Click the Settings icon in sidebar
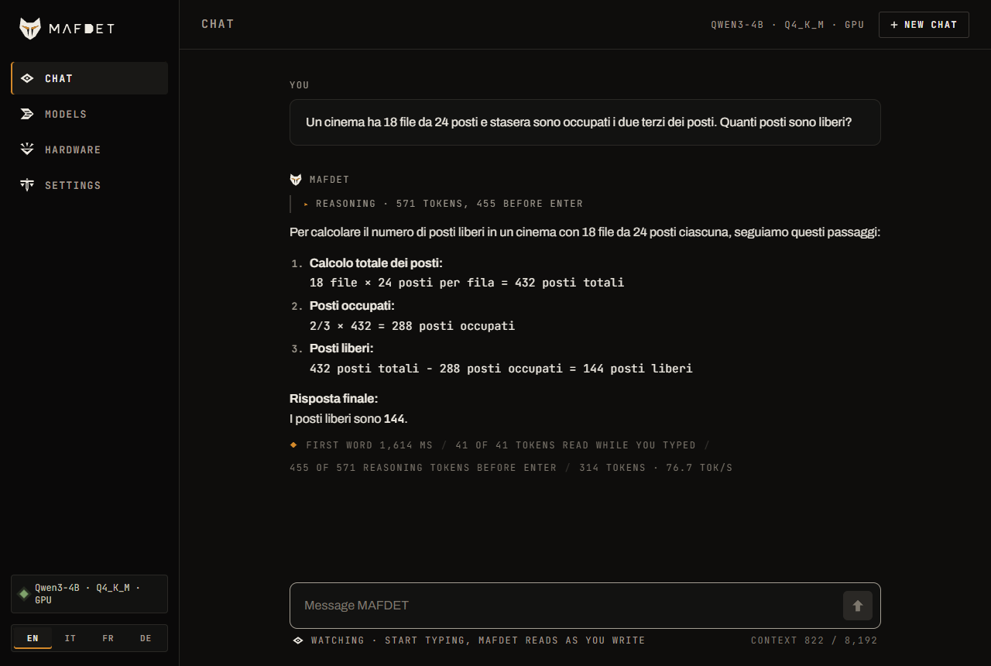This screenshot has width=991, height=666. (27, 185)
